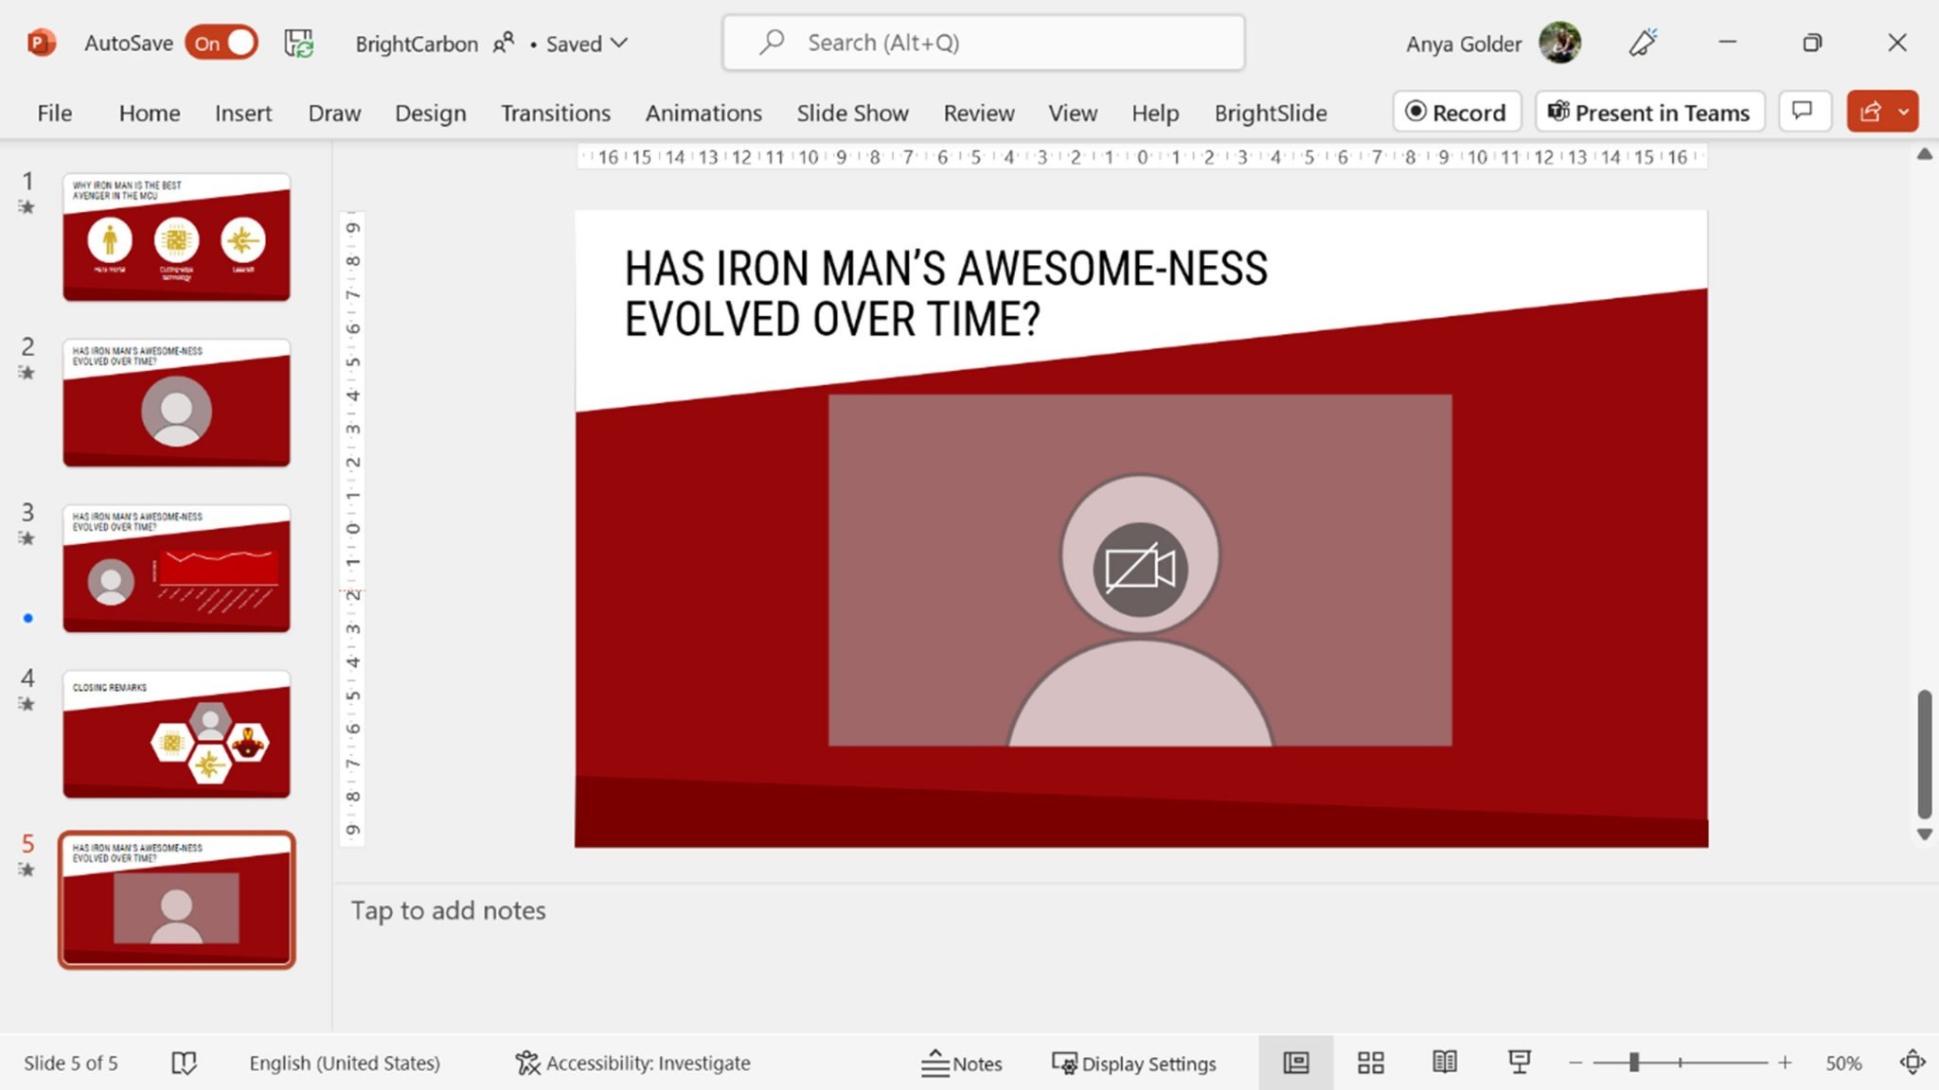
Task: Click the Accessibility: Investigate status icon
Action: pyautogui.click(x=632, y=1063)
